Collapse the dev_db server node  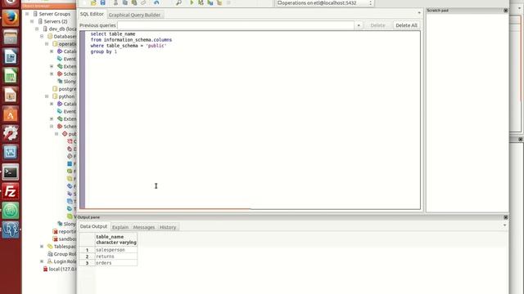[x=37, y=29]
